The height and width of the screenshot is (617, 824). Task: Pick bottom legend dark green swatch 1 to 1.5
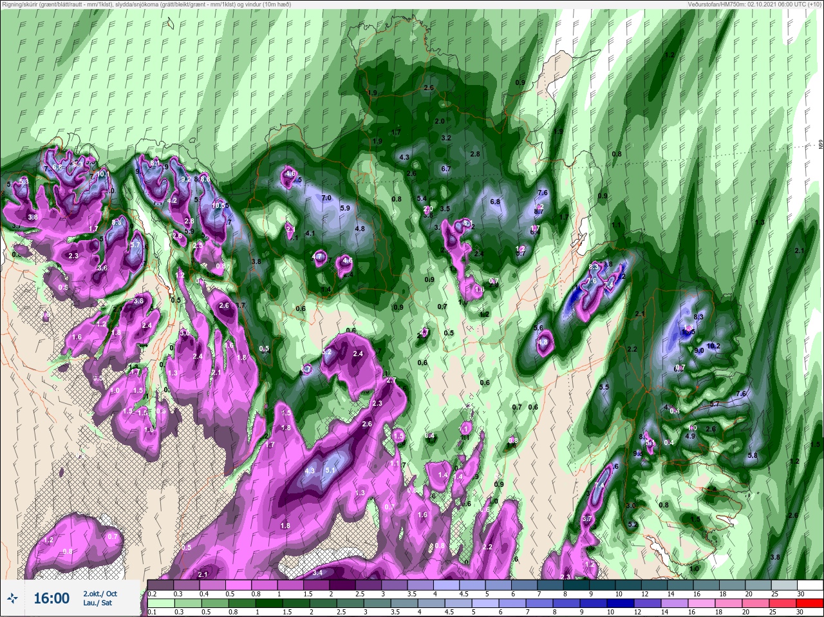click(268, 603)
